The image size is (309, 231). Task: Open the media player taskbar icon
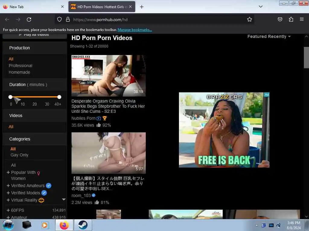point(45,225)
